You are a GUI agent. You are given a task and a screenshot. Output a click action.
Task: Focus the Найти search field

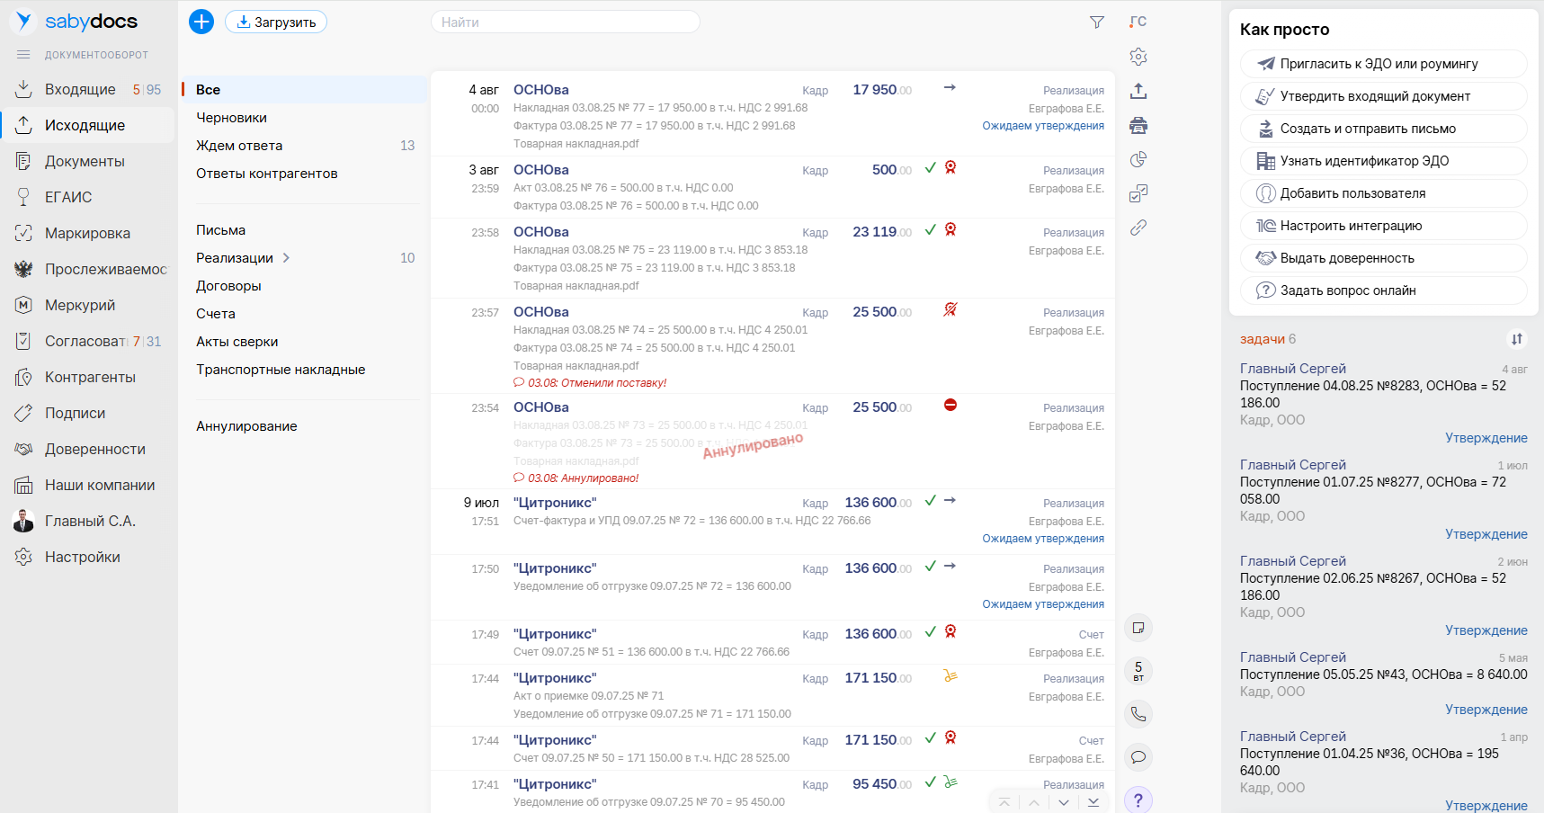click(565, 22)
